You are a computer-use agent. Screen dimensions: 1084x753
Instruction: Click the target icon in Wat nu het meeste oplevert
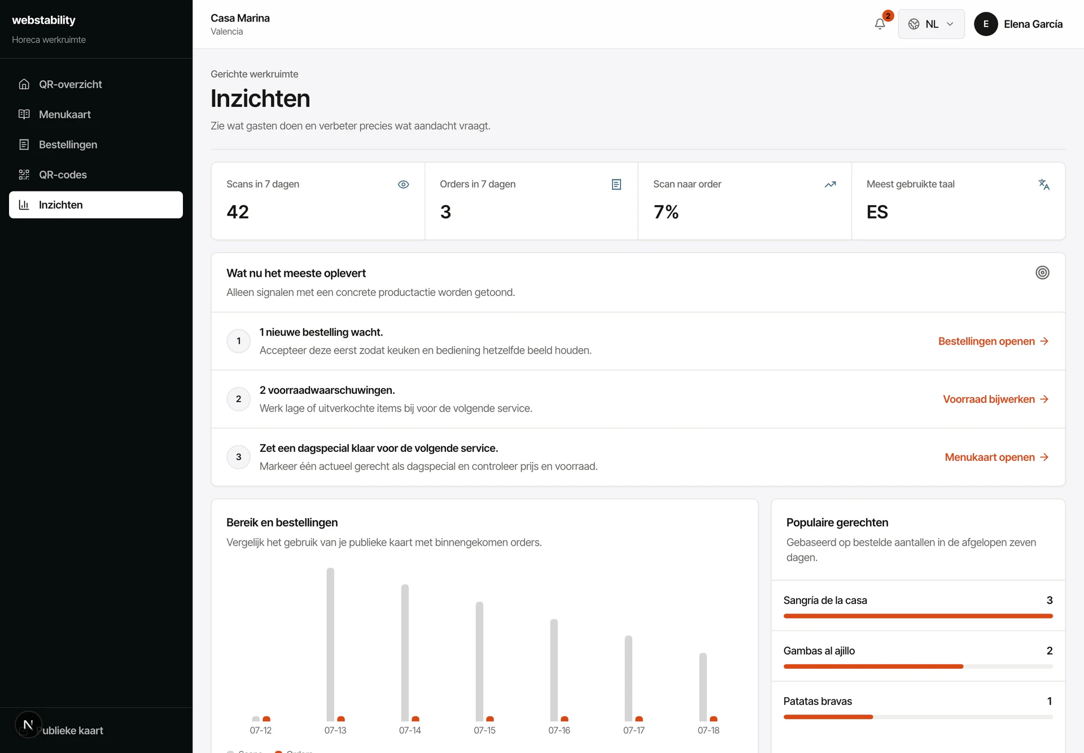(1042, 272)
